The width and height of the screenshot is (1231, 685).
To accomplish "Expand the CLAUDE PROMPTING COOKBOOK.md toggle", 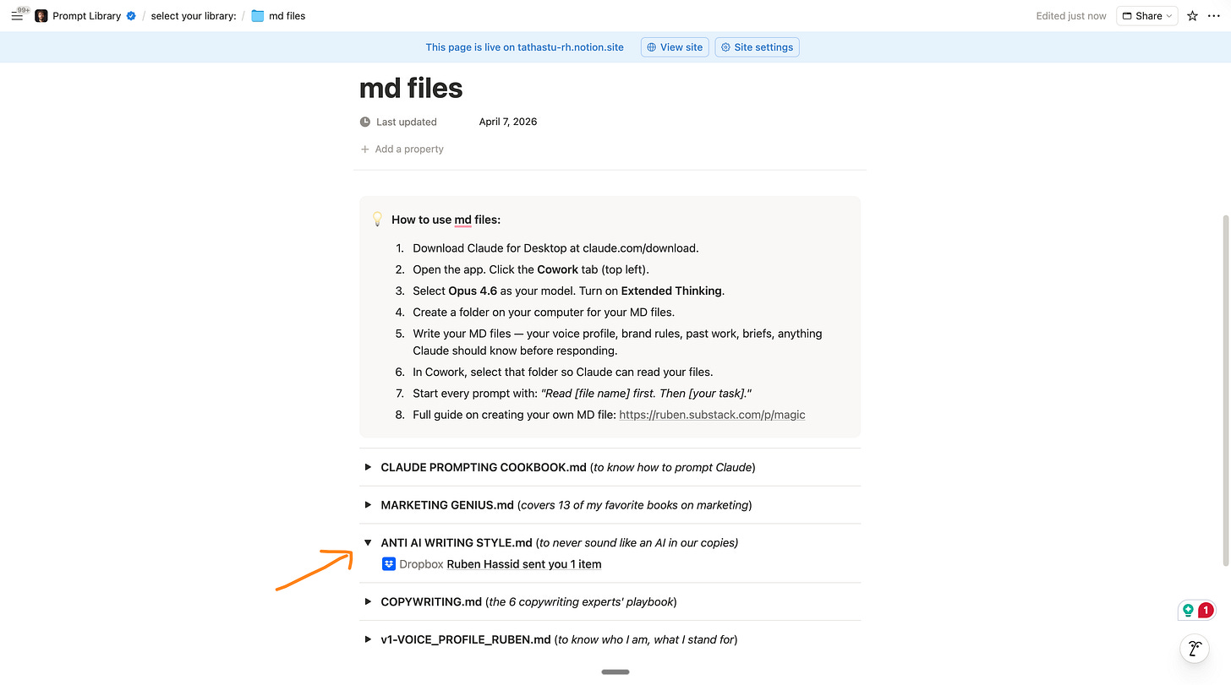I will click(x=368, y=467).
